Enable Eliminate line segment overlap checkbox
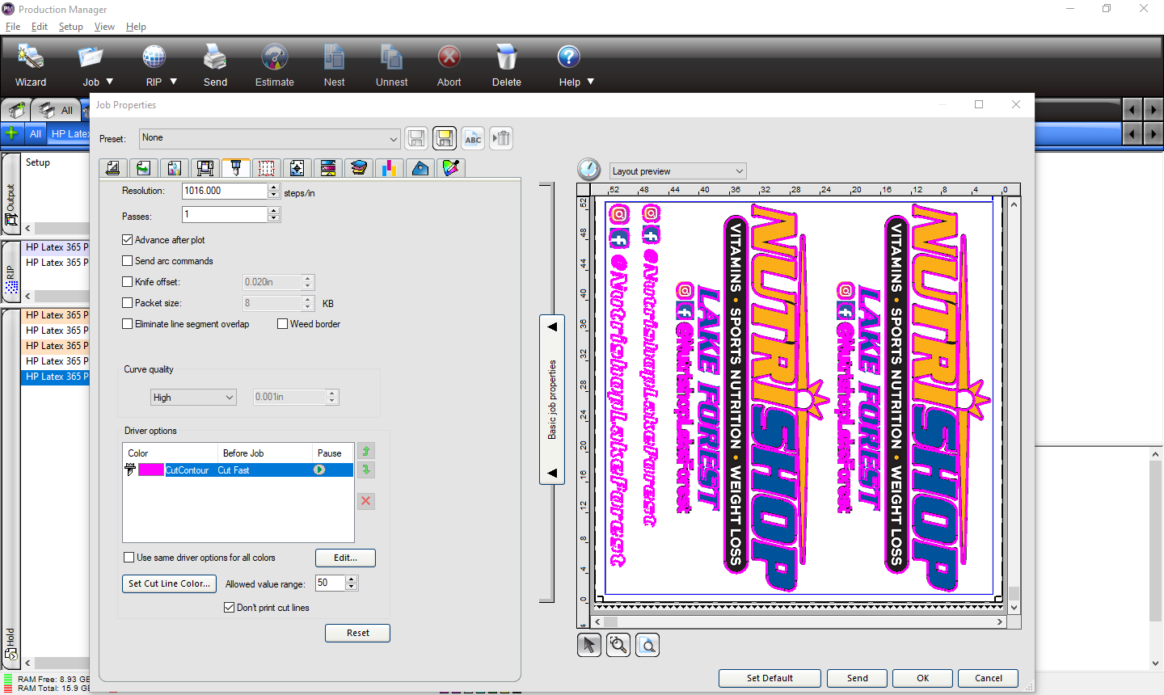The image size is (1164, 695). tap(127, 324)
